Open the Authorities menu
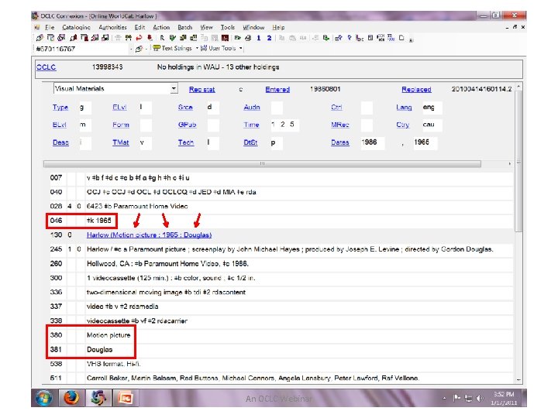The height and width of the screenshot is (418, 558). pos(112,27)
